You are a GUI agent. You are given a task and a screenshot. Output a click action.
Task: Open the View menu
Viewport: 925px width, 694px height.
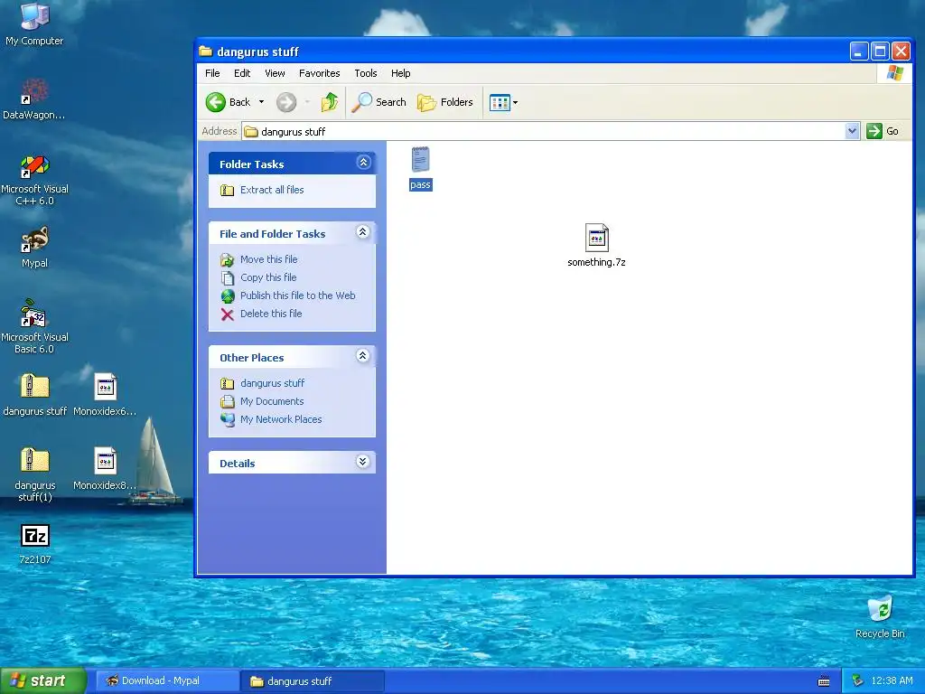tap(275, 73)
